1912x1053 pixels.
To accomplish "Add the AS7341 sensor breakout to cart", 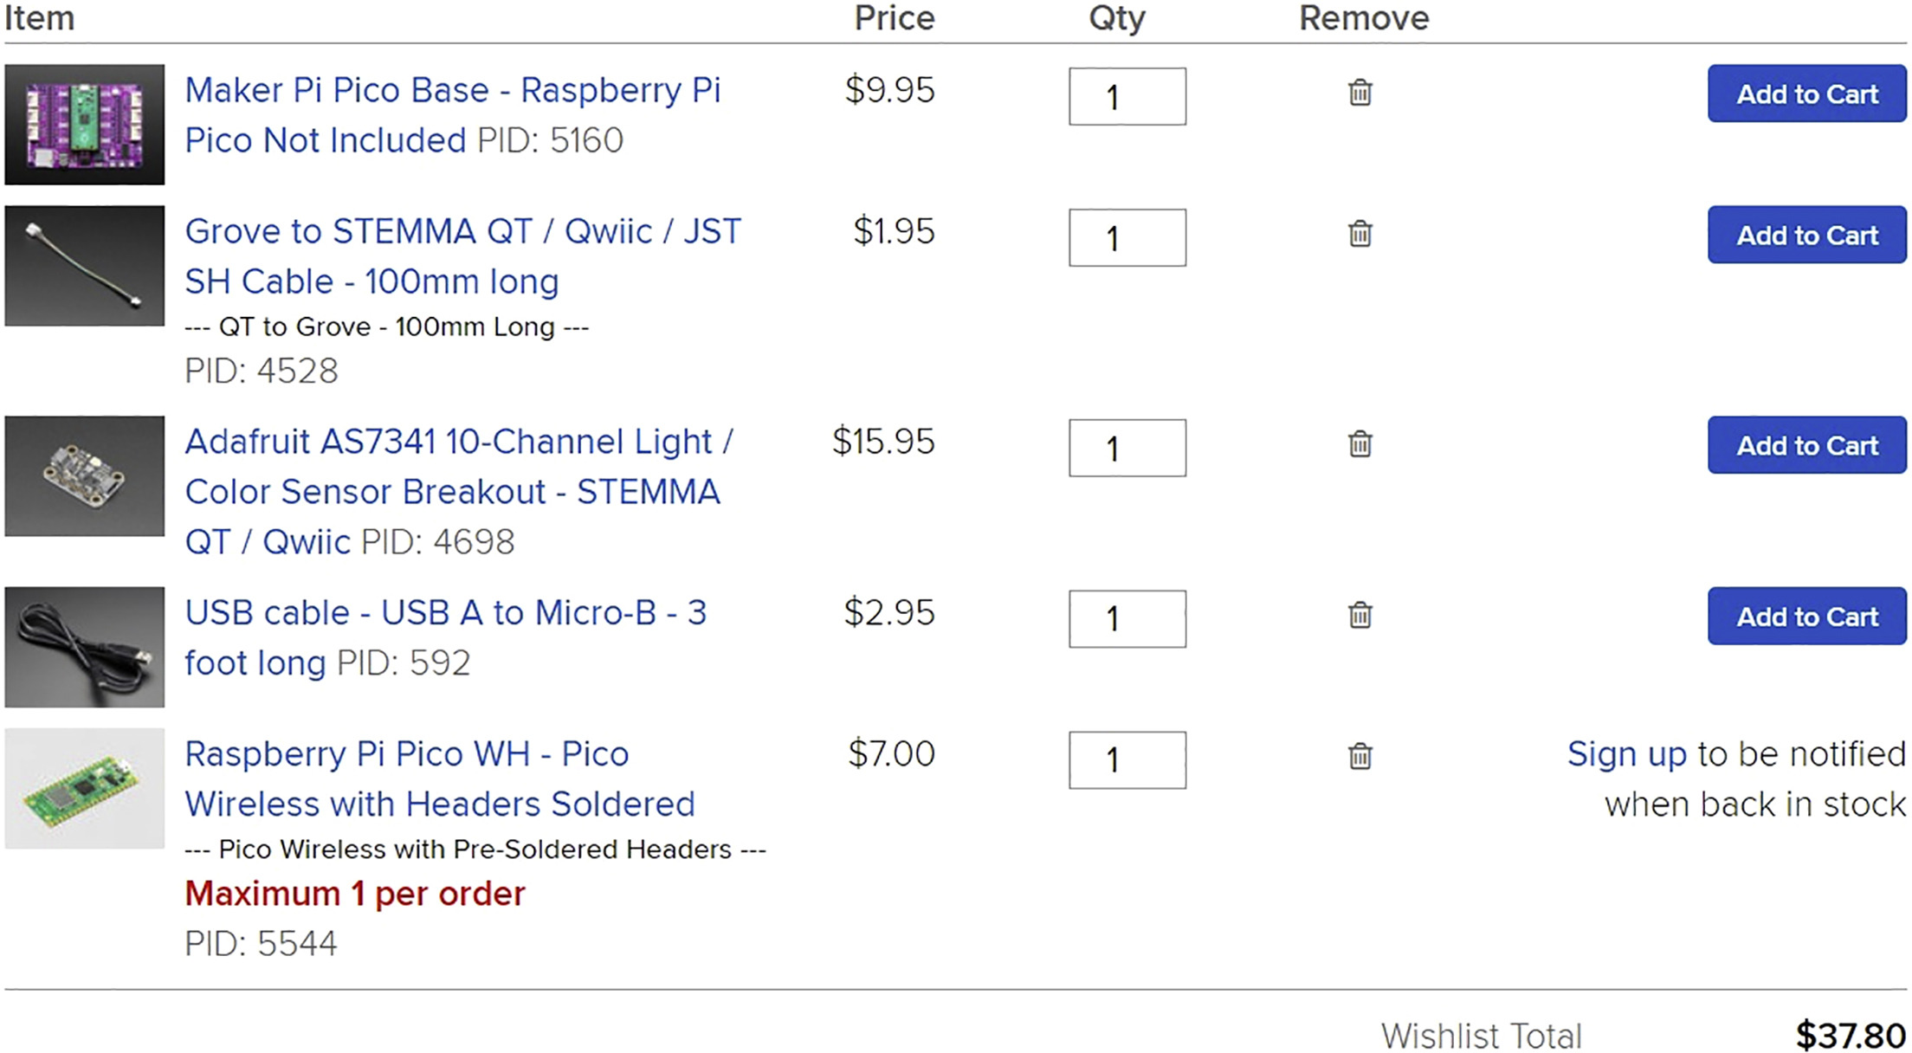I will click(x=1806, y=445).
